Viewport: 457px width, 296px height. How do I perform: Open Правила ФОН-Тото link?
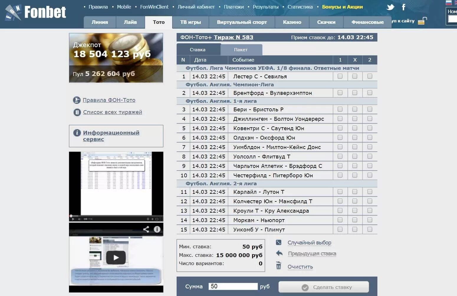pos(109,100)
